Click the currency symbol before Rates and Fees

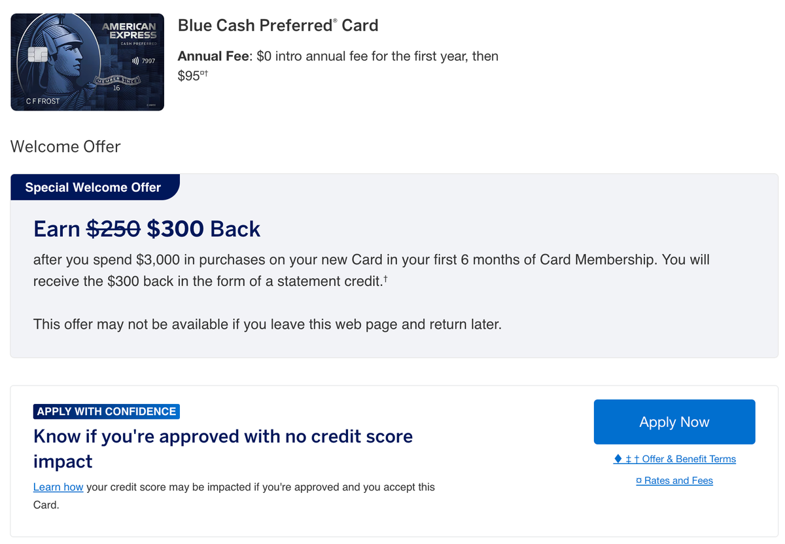[x=638, y=481]
